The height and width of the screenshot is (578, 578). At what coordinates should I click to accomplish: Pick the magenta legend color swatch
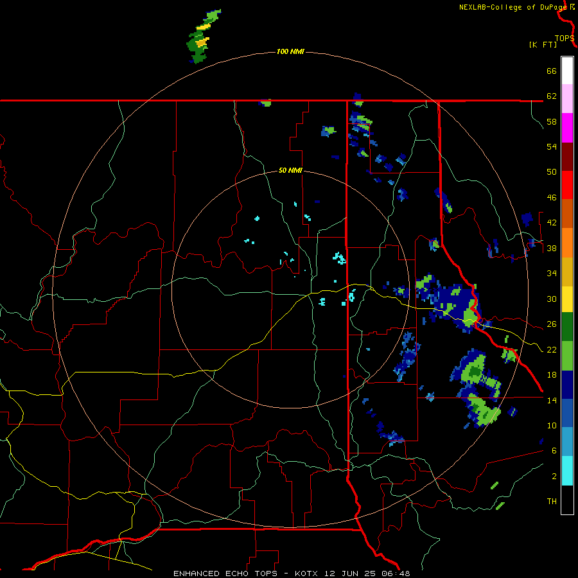[x=567, y=128]
